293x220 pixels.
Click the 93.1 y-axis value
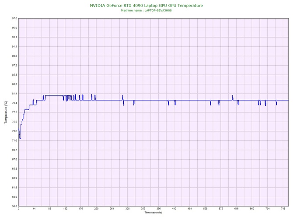[14, 37]
